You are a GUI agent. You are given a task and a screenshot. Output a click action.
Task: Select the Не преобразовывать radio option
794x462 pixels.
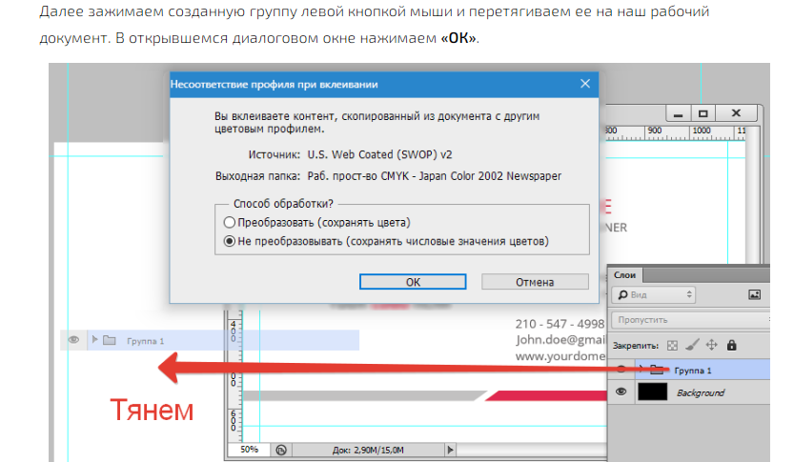229,242
